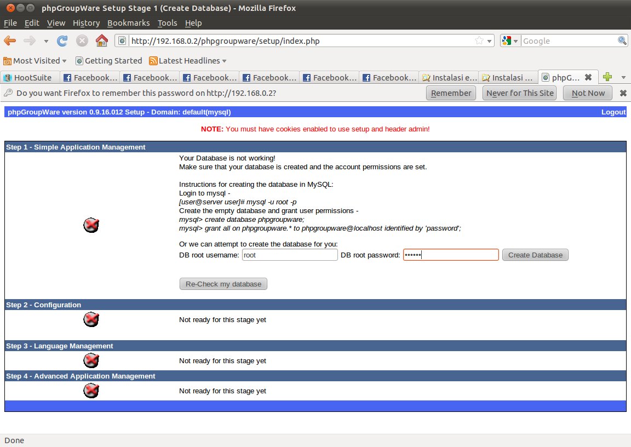631x447 pixels.
Task: Click Never for This Site button
Action: click(x=520, y=93)
